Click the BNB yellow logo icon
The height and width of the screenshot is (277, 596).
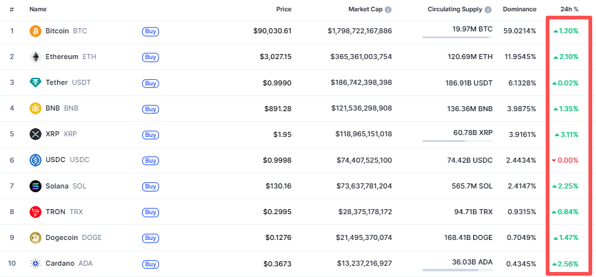pos(35,108)
